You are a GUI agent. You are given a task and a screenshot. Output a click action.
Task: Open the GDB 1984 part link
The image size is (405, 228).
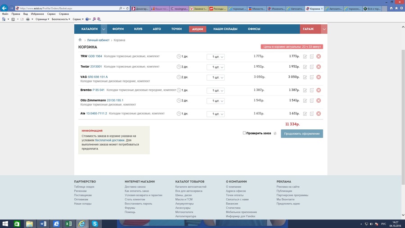[x=95, y=56]
